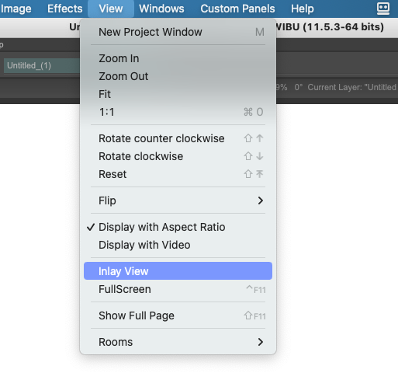Expand the Rooms submenu
This screenshot has height=373, width=398.
(x=178, y=342)
